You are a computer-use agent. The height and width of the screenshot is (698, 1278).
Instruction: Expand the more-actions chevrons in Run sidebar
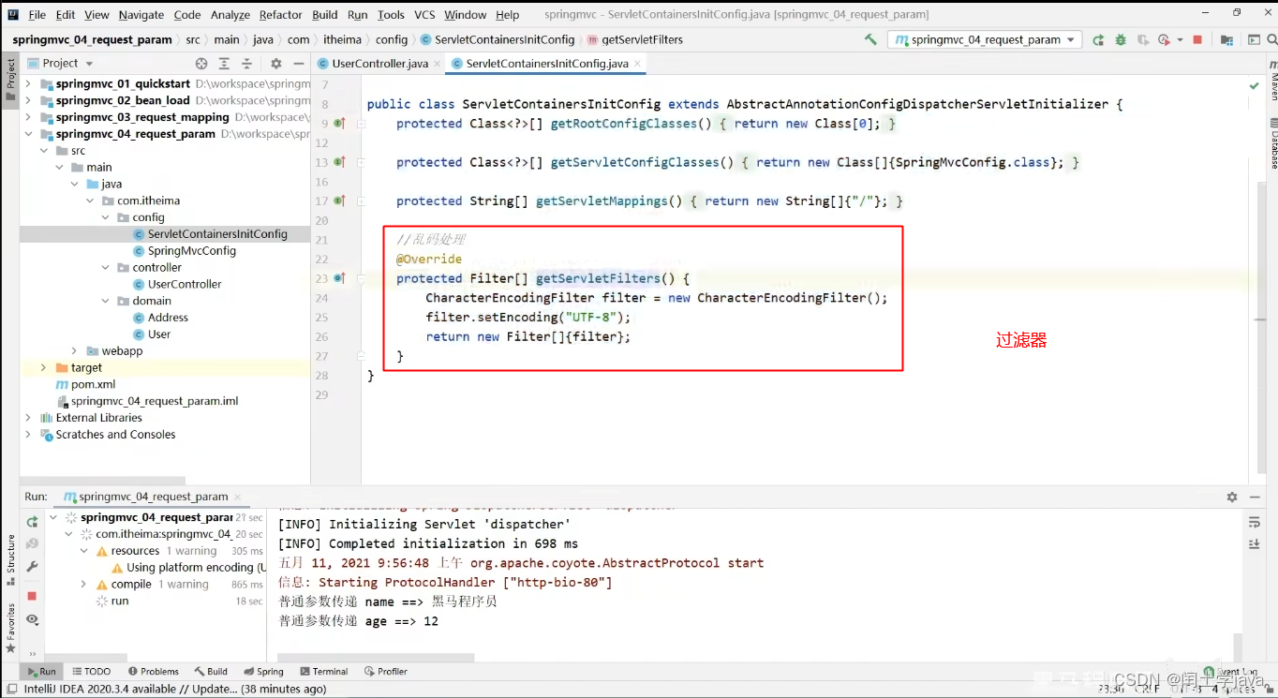(32, 654)
